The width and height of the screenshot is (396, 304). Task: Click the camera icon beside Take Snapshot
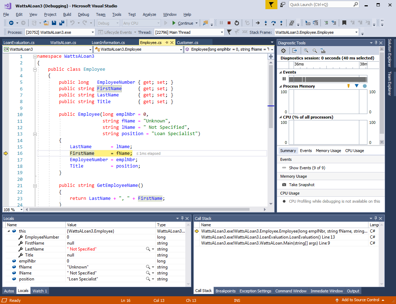click(x=284, y=185)
